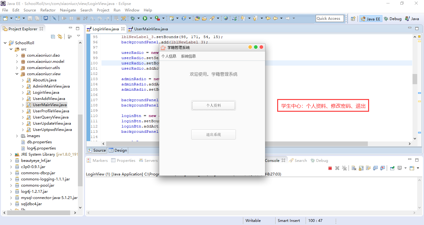Click the Properties tab in bottom panel
Image resolution: width=424 pixels, height=225 pixels.
point(123,160)
